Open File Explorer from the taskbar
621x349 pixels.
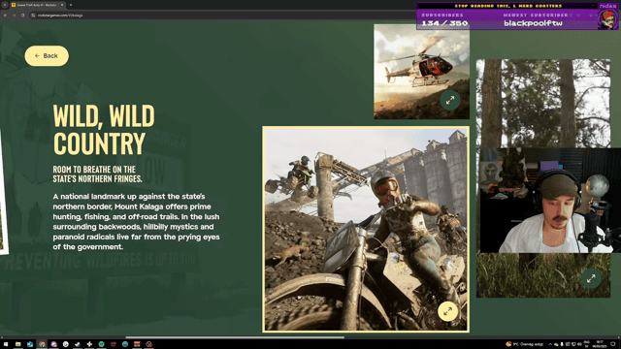coord(17,344)
